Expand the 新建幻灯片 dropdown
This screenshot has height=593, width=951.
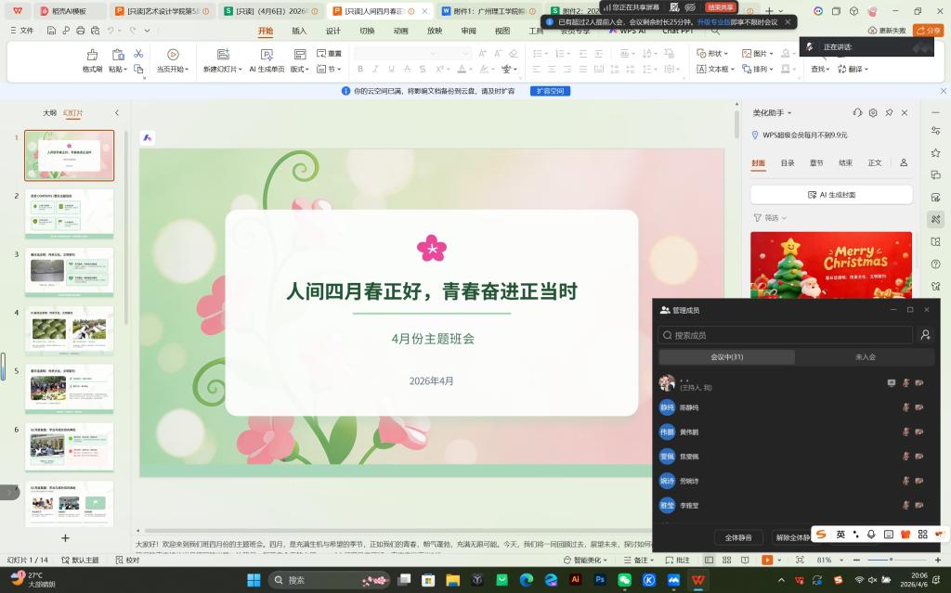220,70
